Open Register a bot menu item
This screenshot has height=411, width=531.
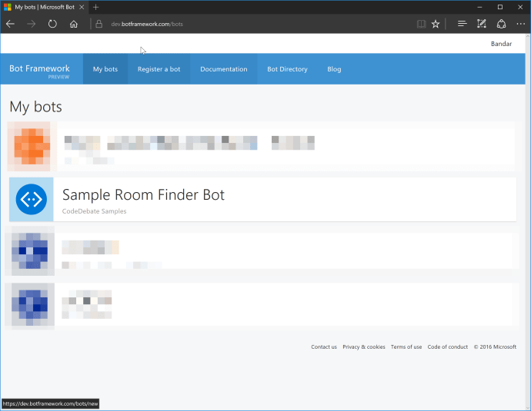click(x=159, y=69)
